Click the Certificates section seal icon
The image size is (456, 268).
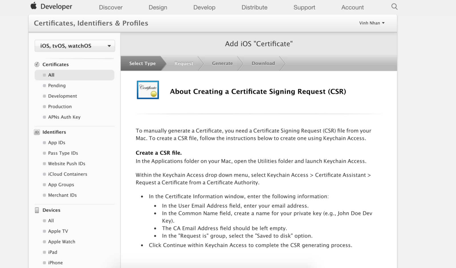pos(37,64)
